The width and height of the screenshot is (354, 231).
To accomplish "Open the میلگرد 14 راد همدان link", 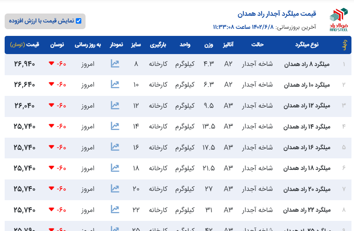I will 306,126.
